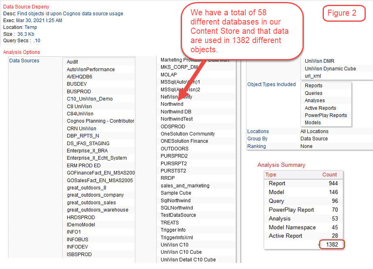Choose the BUSPROD data source
This screenshot has height=269, width=373.
pos(79,91)
